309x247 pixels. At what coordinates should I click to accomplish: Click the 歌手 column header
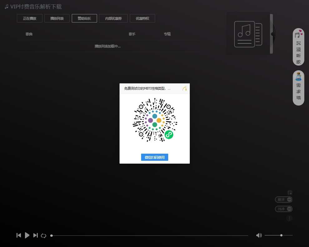[x=132, y=34]
